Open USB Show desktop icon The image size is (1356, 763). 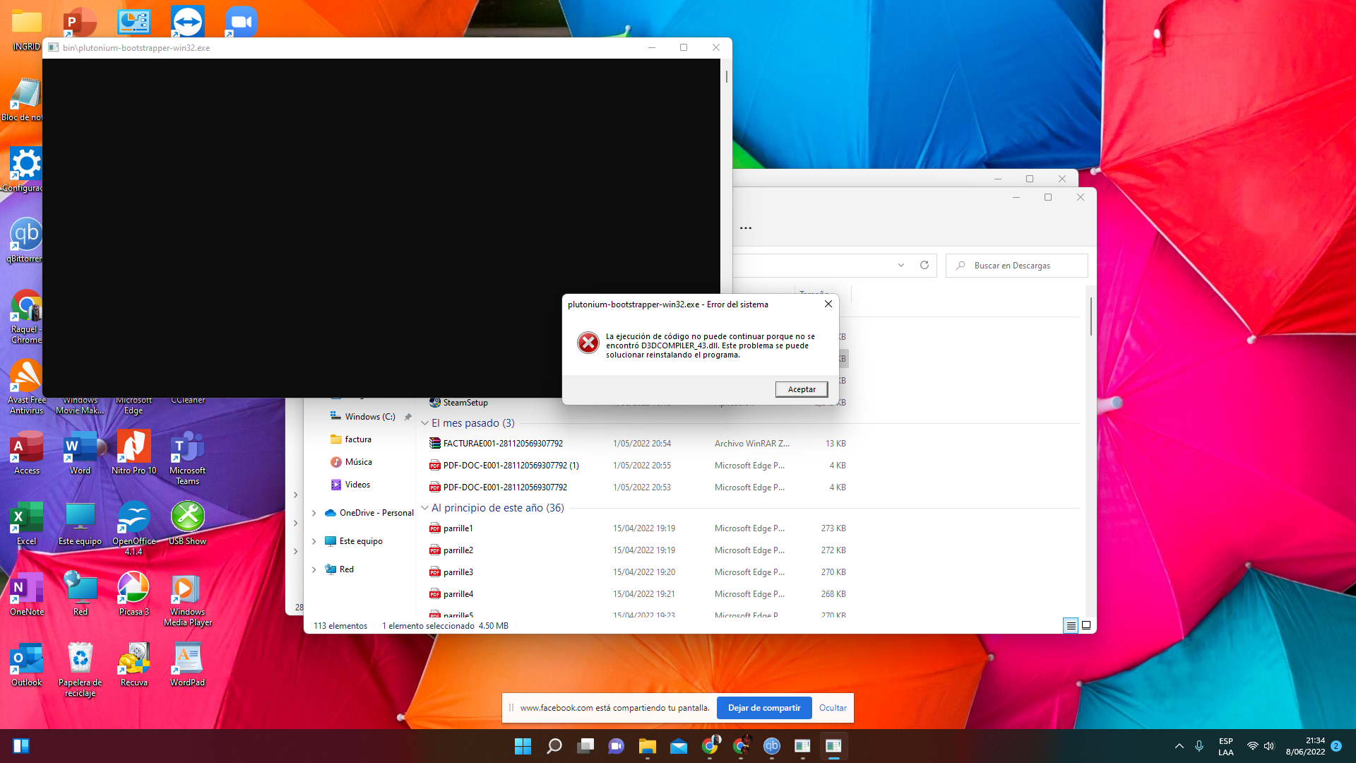(188, 524)
